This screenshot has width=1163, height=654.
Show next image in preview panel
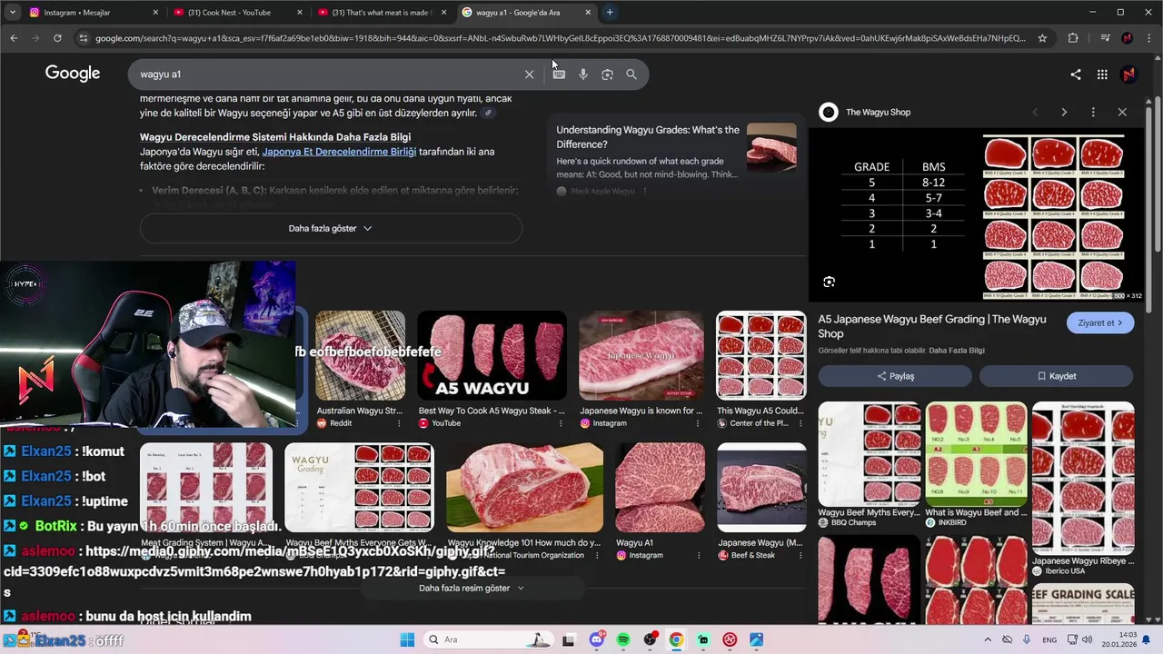pyautogui.click(x=1064, y=112)
